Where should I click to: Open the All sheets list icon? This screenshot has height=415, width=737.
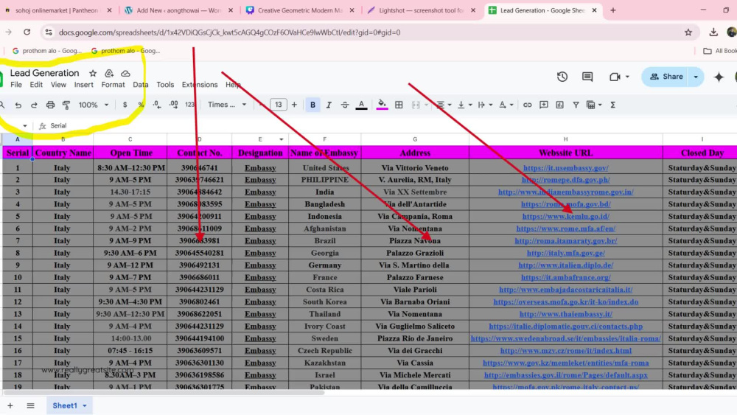tap(30, 405)
